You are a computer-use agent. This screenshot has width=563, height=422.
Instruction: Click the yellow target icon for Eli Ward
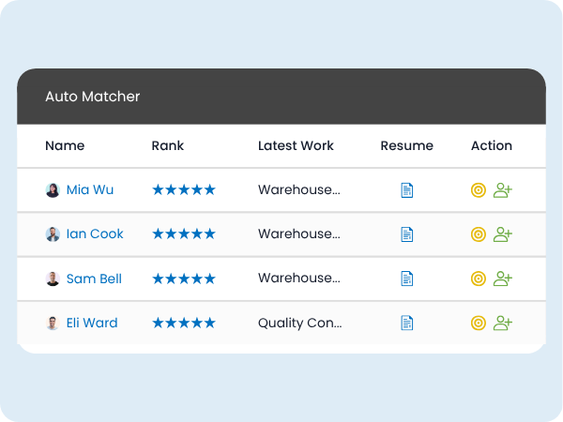click(x=479, y=323)
